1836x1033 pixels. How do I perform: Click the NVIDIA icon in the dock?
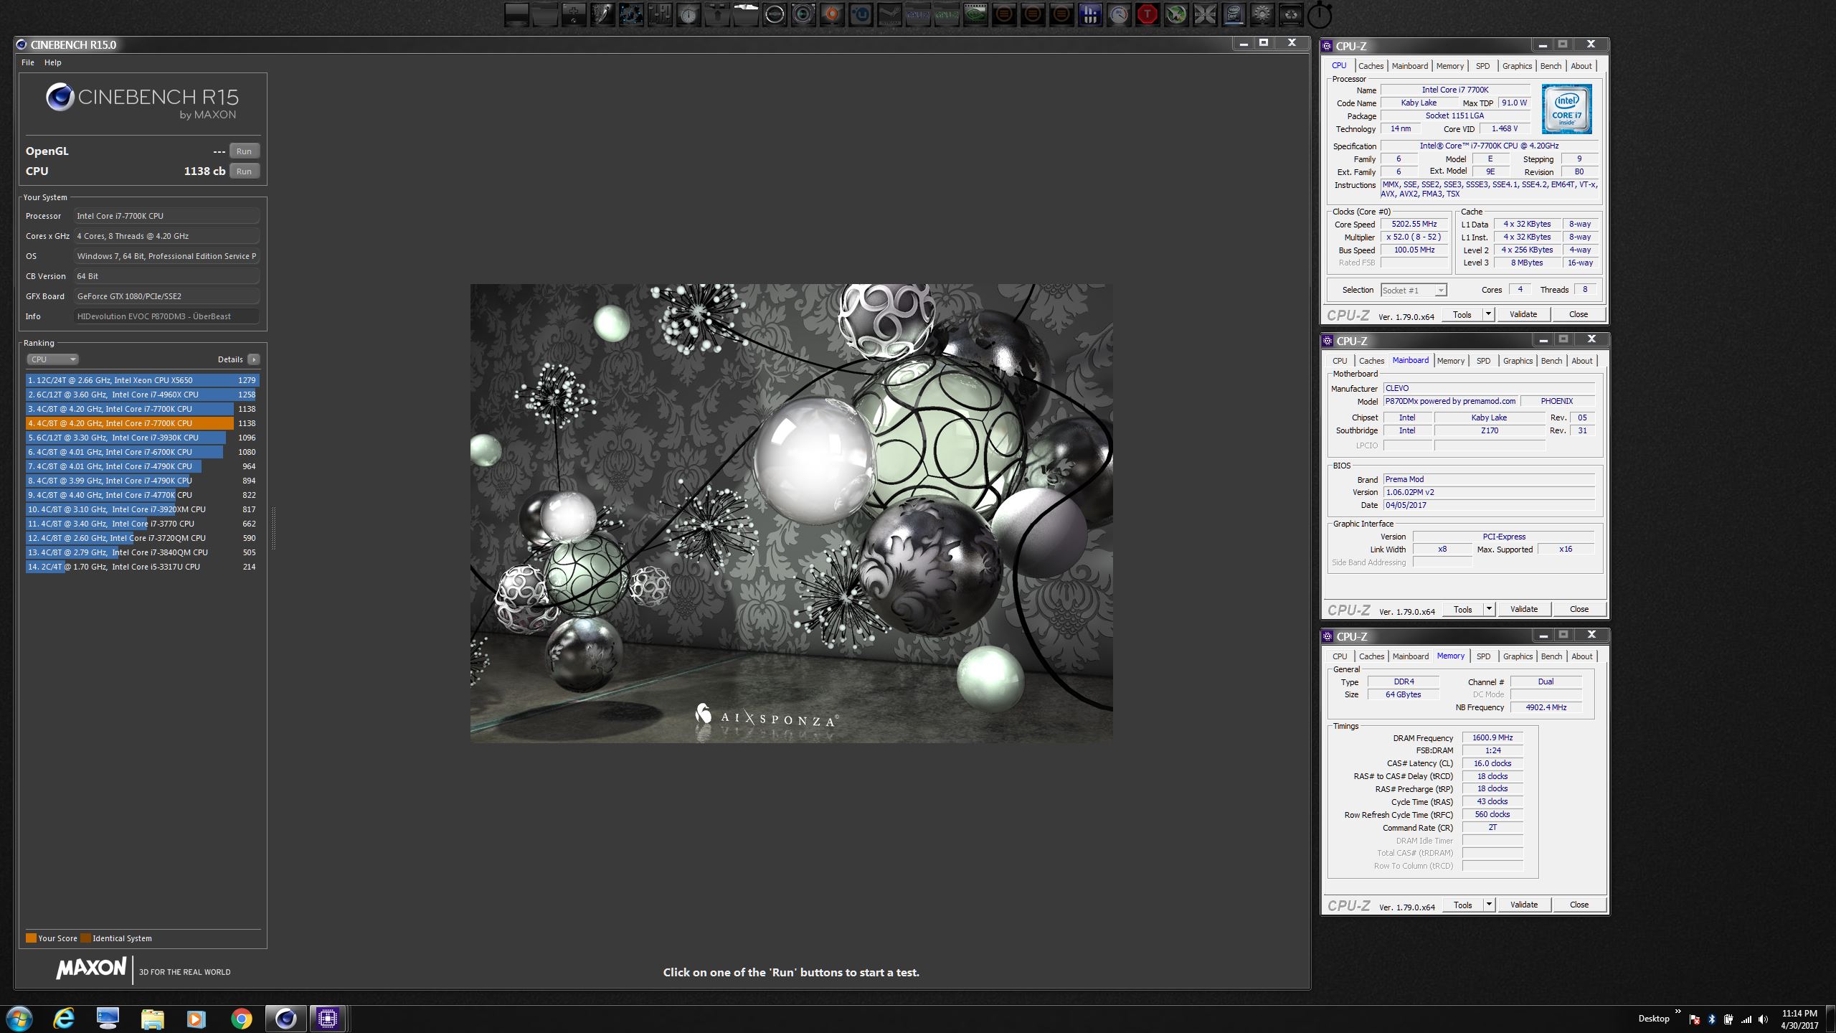coord(975,14)
